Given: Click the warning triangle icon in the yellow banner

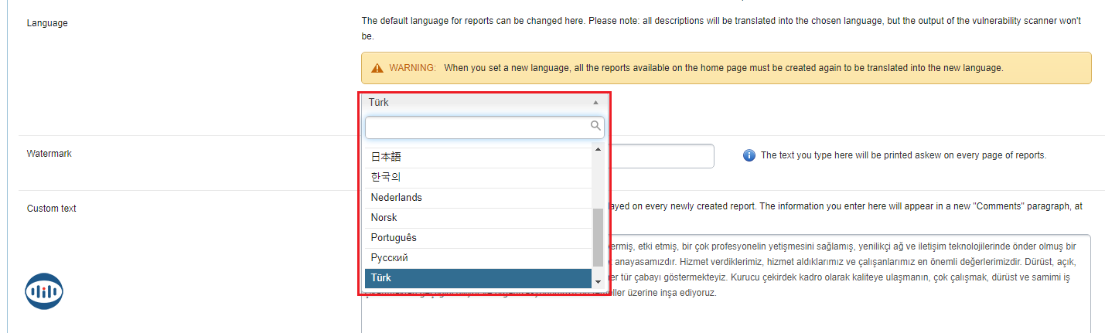Looking at the screenshot, I should (377, 68).
